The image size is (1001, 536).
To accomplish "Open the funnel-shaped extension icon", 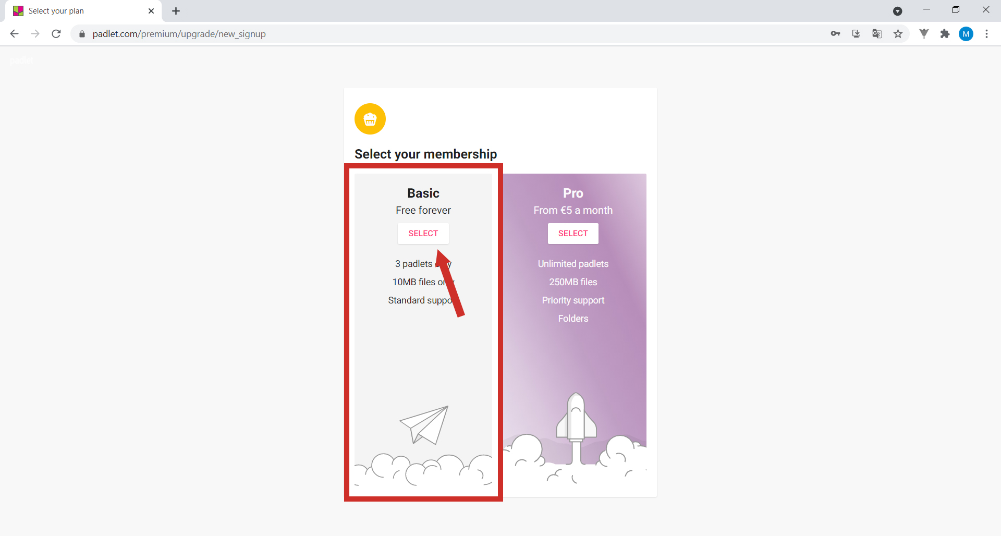I will 924,34.
